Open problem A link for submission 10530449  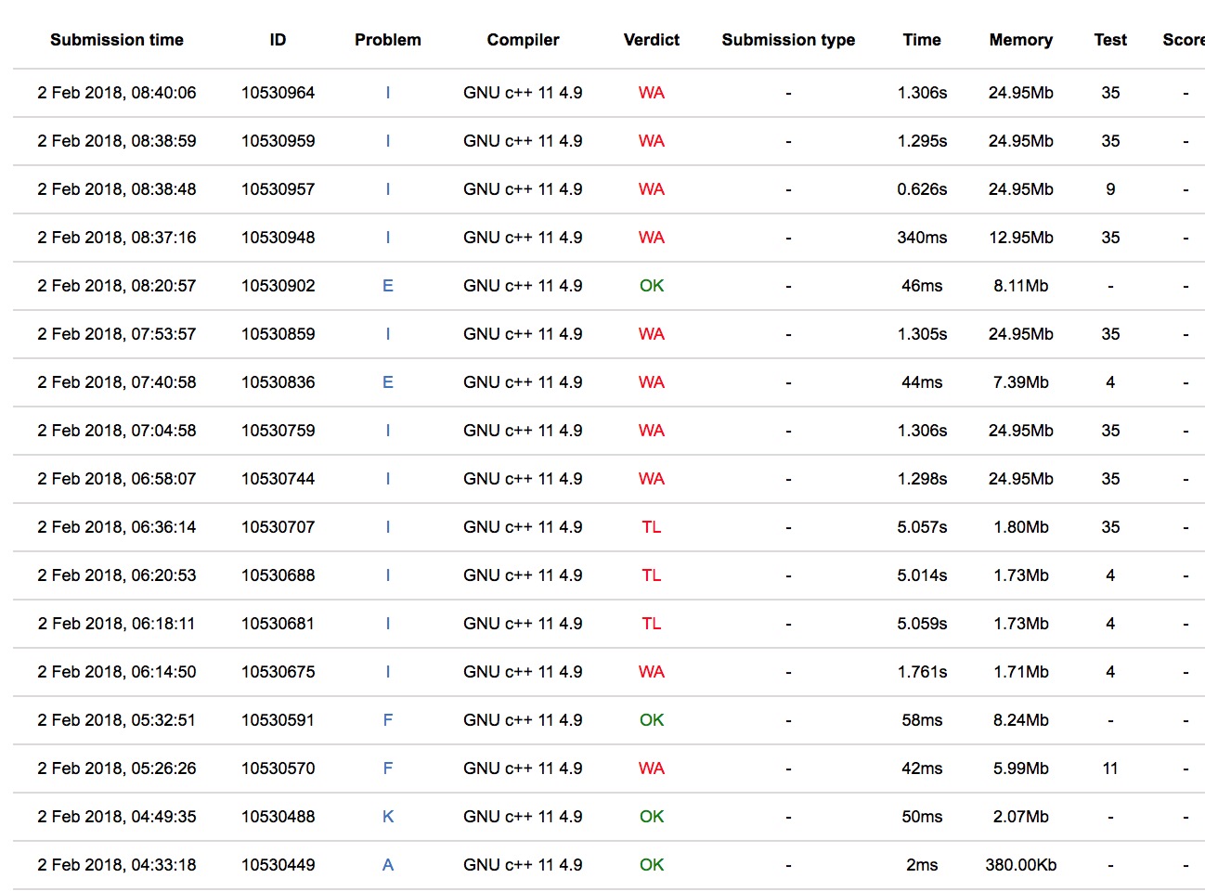click(x=388, y=865)
